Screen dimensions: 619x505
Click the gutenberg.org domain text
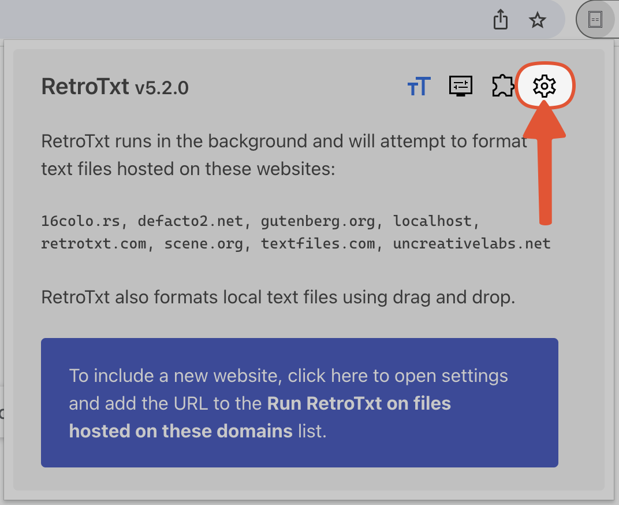click(x=318, y=222)
